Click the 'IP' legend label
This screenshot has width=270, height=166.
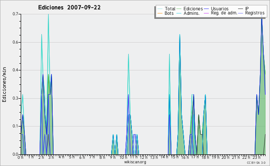[x=247, y=9]
